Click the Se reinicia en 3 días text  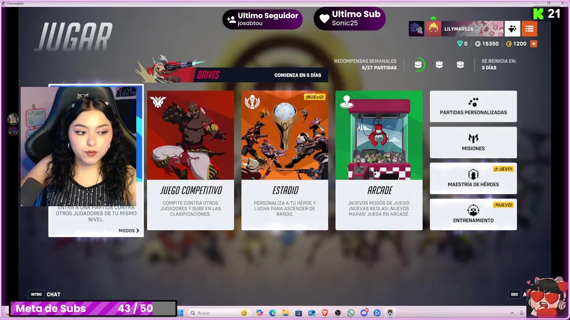499,64
